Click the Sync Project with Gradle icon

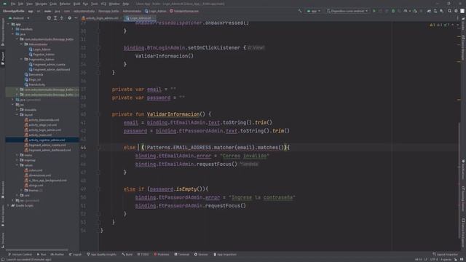pos(429,11)
